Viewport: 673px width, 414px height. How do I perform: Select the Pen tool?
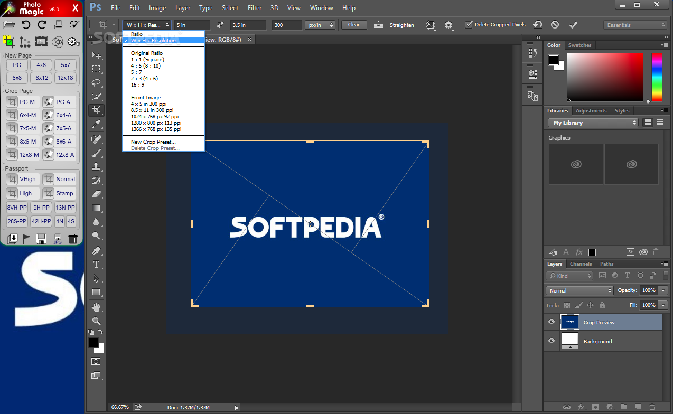96,250
